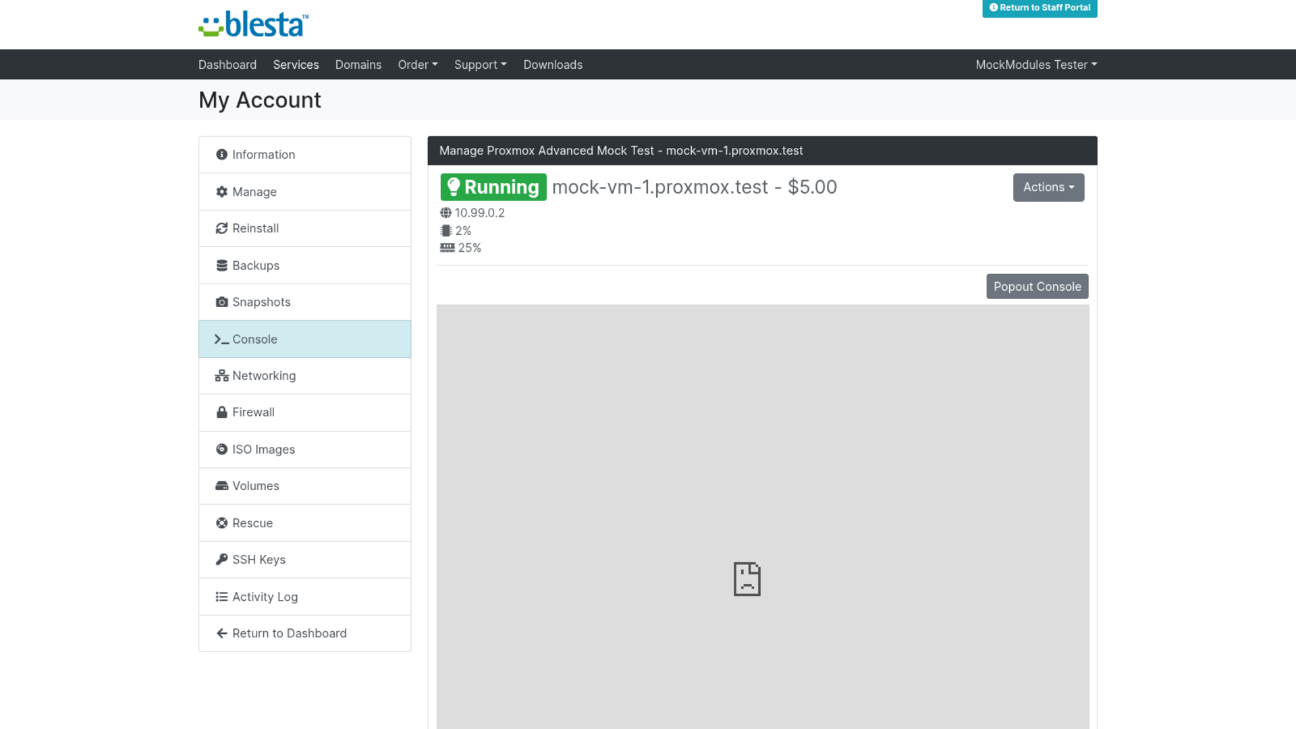Click the Popout Console button
Screen dimensions: 1296x729
(x=1037, y=286)
